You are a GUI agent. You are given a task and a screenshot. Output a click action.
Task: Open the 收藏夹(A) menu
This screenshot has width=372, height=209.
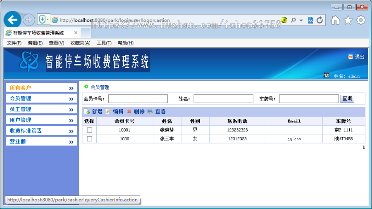coord(81,43)
